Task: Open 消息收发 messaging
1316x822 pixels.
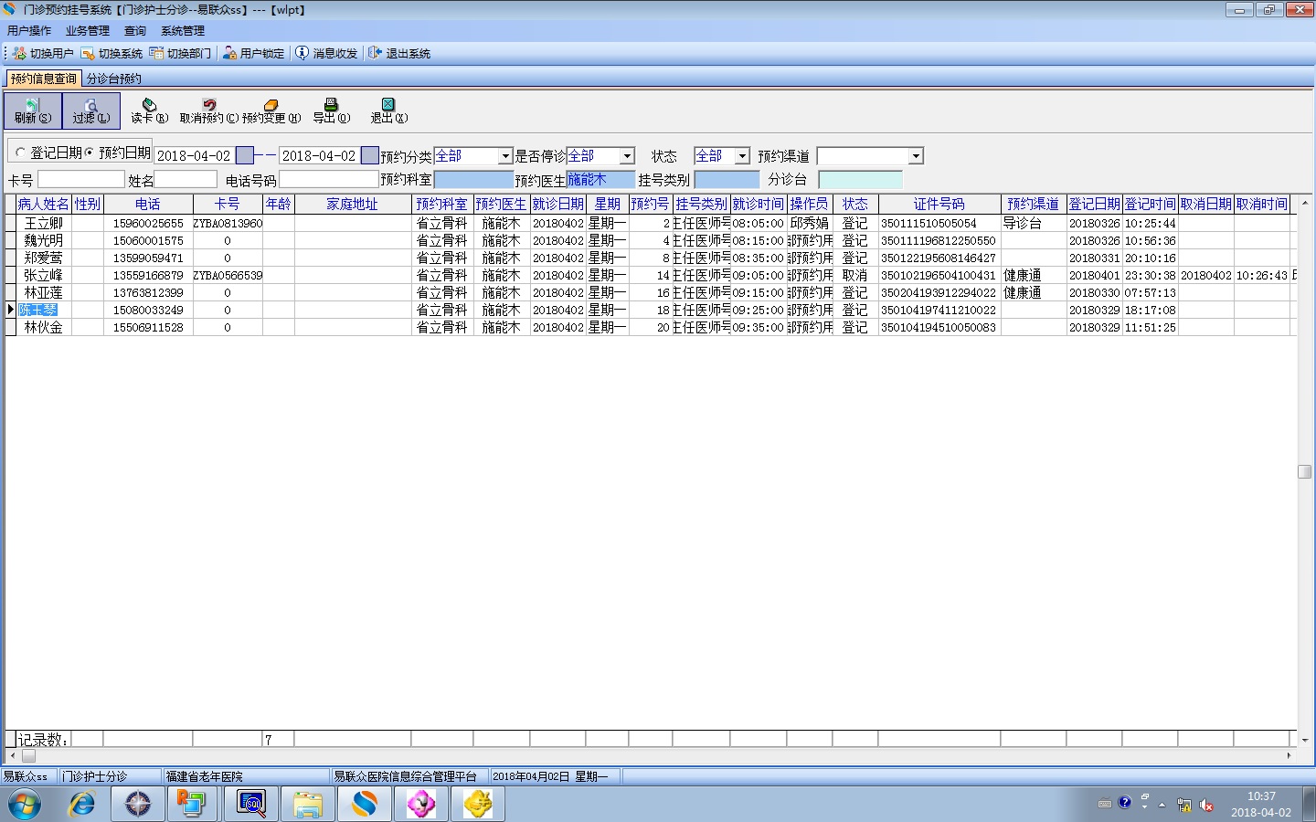Action: coord(326,53)
